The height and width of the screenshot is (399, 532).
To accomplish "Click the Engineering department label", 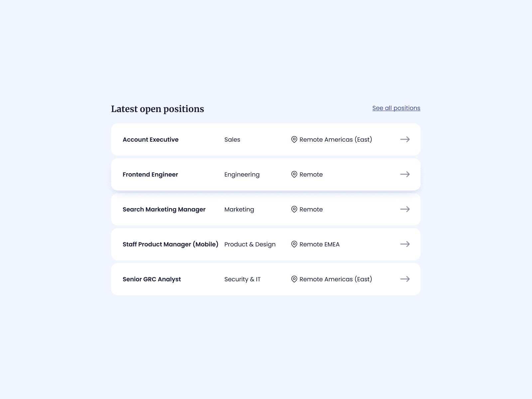I will [242, 174].
